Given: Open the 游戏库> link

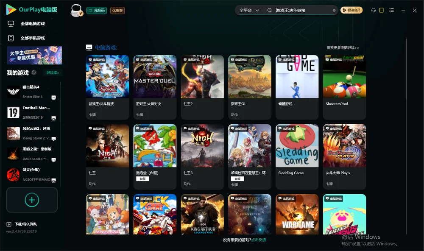Looking at the screenshot, I should click(53, 73).
